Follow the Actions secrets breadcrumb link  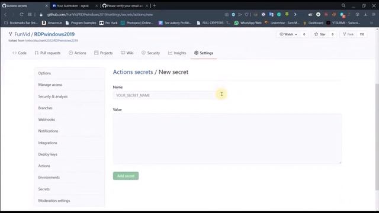pos(133,72)
